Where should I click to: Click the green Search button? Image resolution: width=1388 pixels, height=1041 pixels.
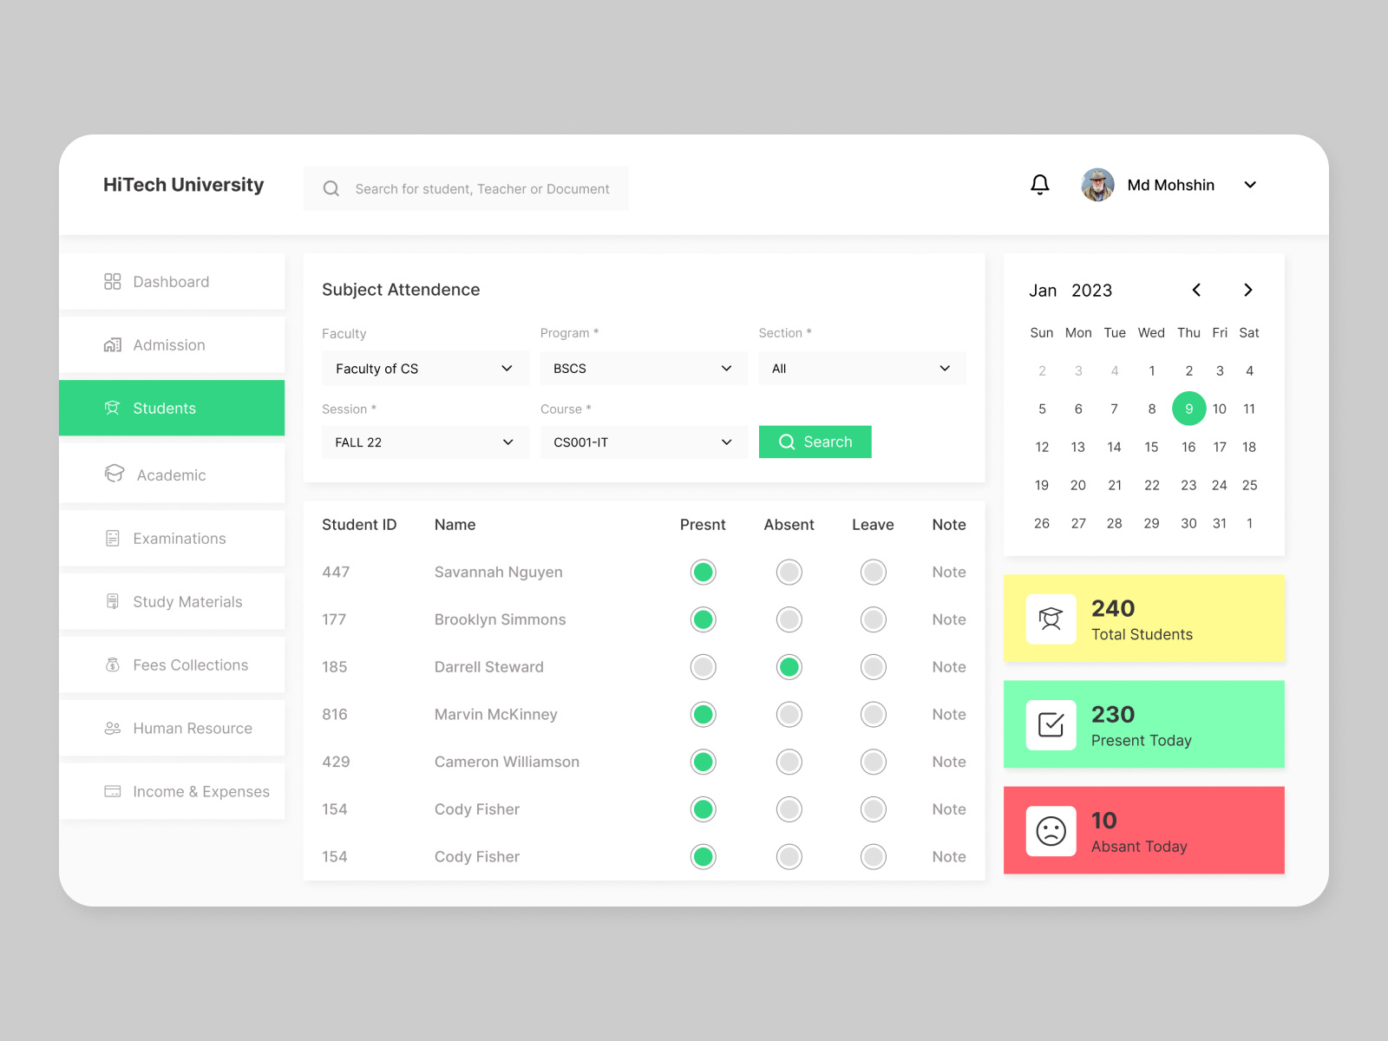click(x=815, y=442)
